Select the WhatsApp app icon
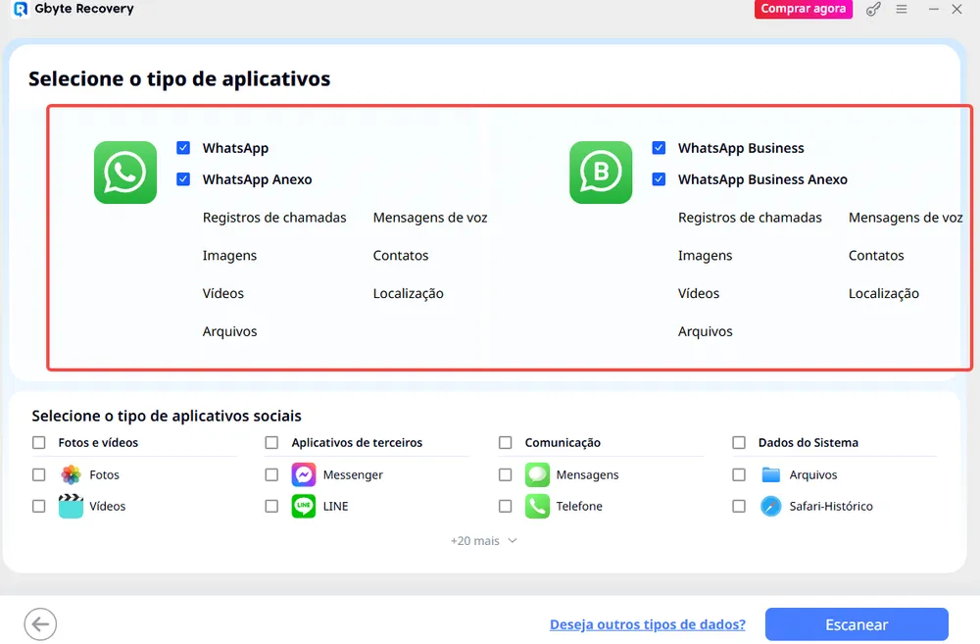 coord(124,173)
